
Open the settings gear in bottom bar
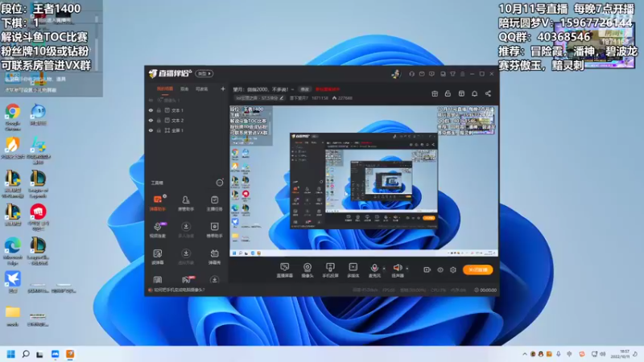click(x=453, y=269)
